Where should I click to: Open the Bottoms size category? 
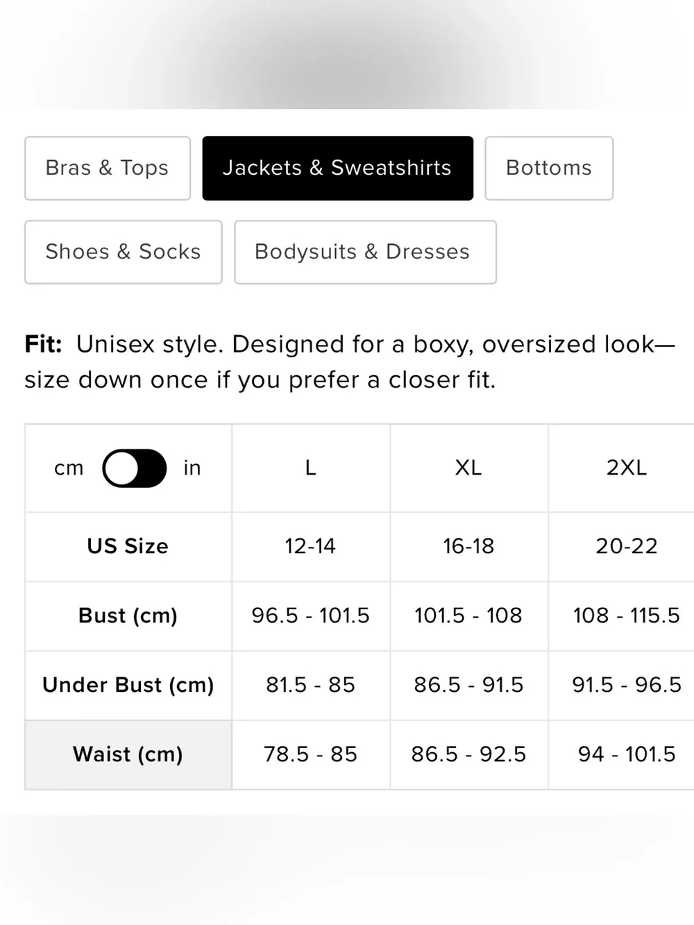click(549, 168)
